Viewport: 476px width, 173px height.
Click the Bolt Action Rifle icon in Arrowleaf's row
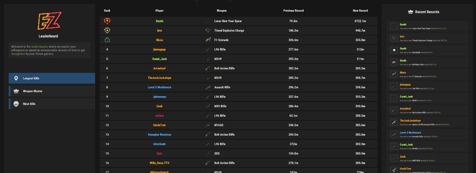(208, 68)
